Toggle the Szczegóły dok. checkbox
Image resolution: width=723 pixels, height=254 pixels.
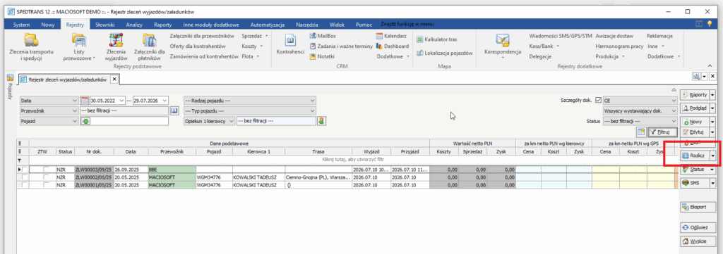[x=599, y=100]
